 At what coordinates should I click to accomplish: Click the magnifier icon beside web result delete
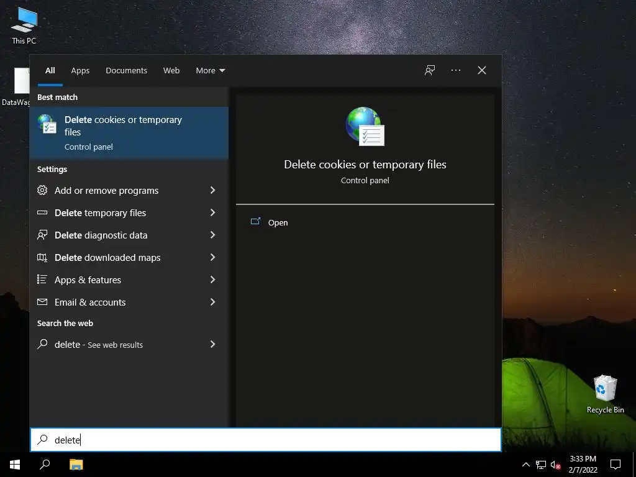[42, 344]
